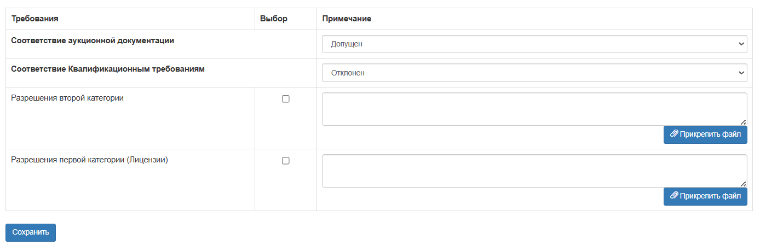760x245 pixels.
Task: Open the Допущен dropdown for аукционной документации
Action: click(534, 44)
